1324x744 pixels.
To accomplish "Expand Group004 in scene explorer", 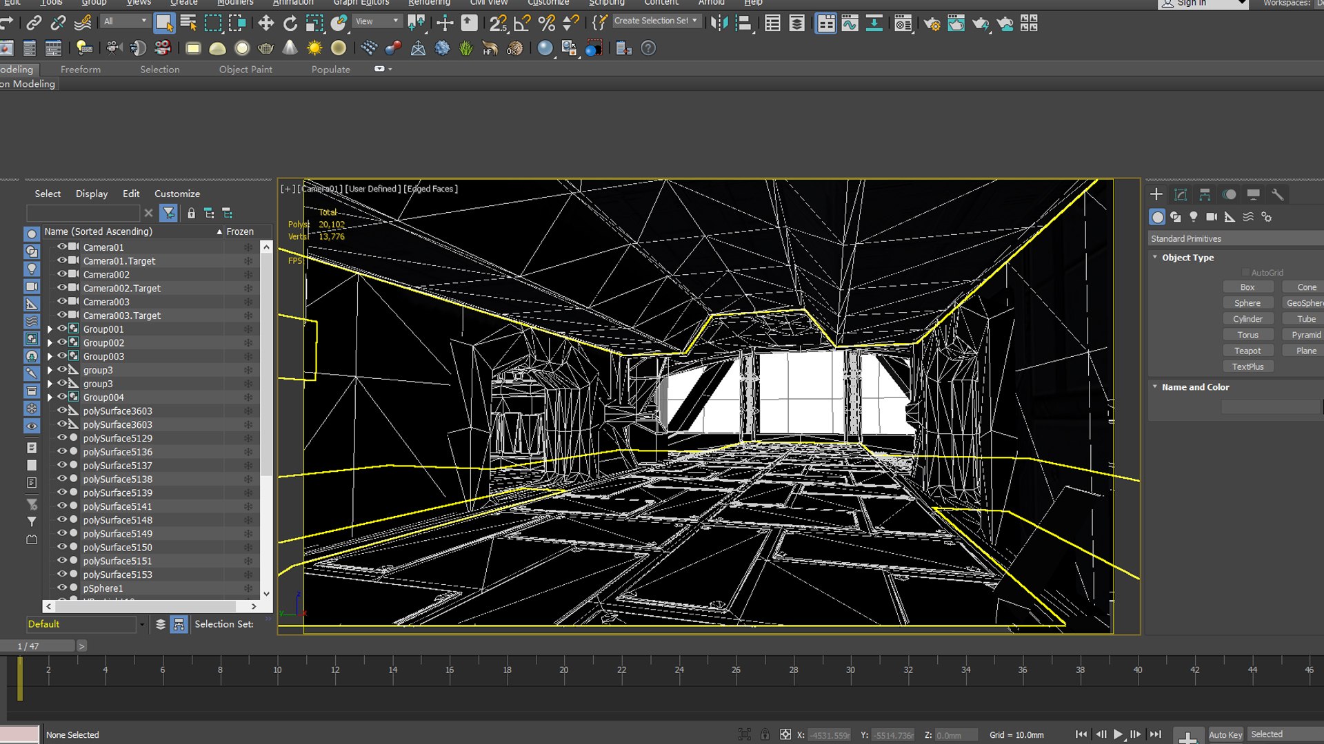I will (50, 397).
